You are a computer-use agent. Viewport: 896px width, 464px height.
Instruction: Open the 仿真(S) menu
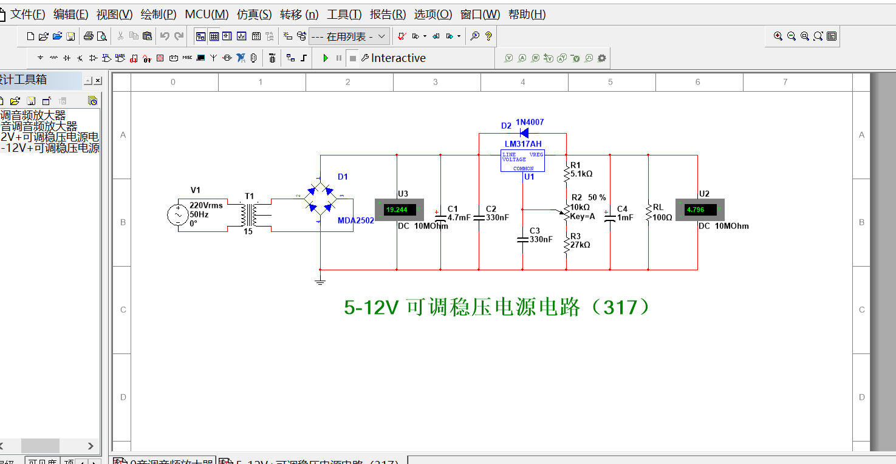pos(255,15)
